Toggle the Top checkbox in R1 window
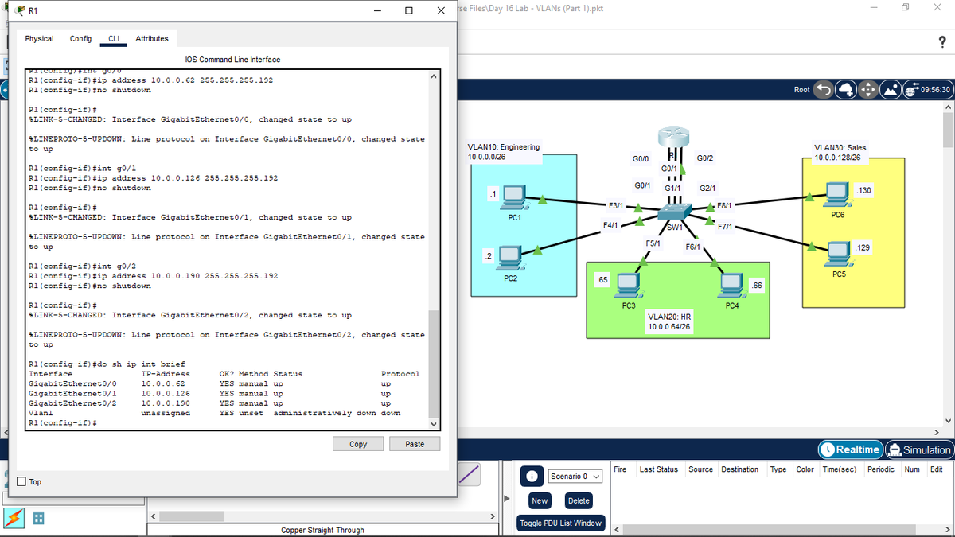The width and height of the screenshot is (955, 537). pos(21,481)
